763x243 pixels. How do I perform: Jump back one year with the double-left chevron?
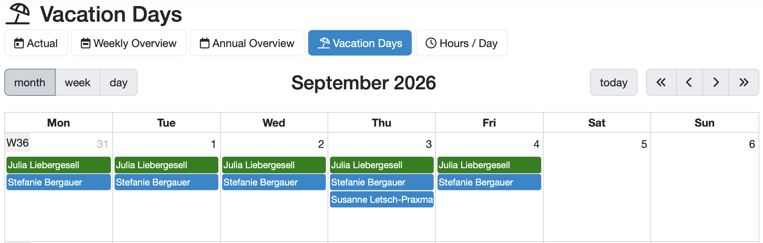click(661, 82)
